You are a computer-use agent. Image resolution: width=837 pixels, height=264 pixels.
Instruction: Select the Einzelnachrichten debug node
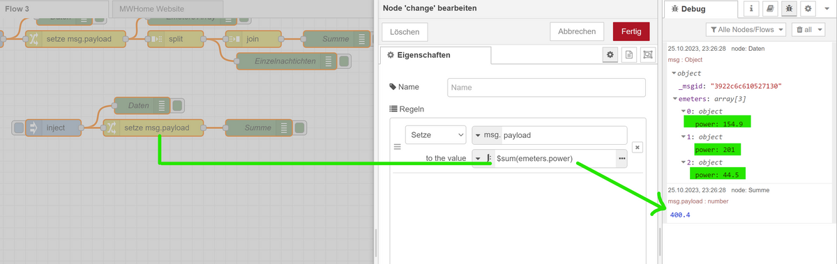click(287, 61)
